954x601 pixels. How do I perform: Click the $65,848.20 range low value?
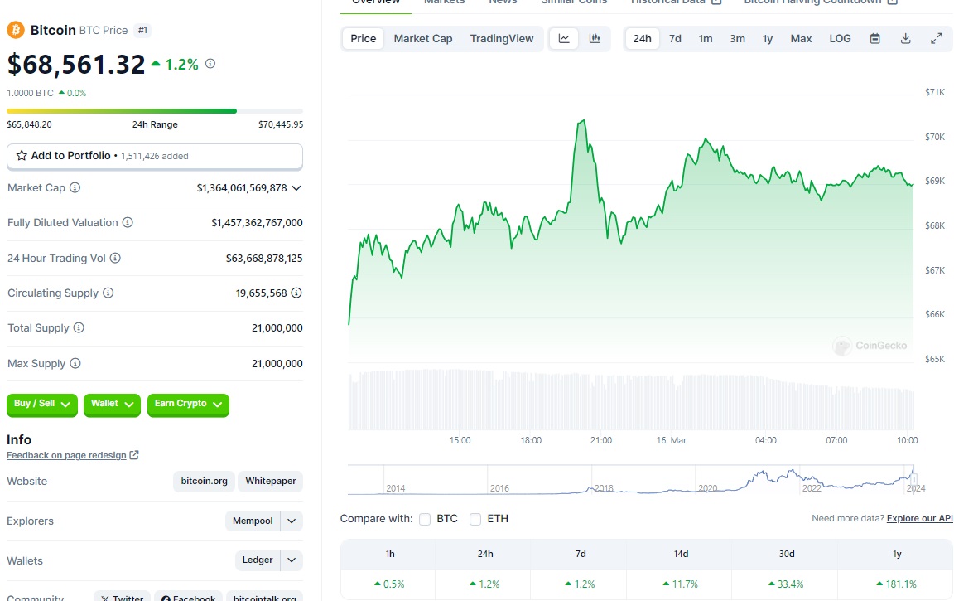tap(29, 124)
